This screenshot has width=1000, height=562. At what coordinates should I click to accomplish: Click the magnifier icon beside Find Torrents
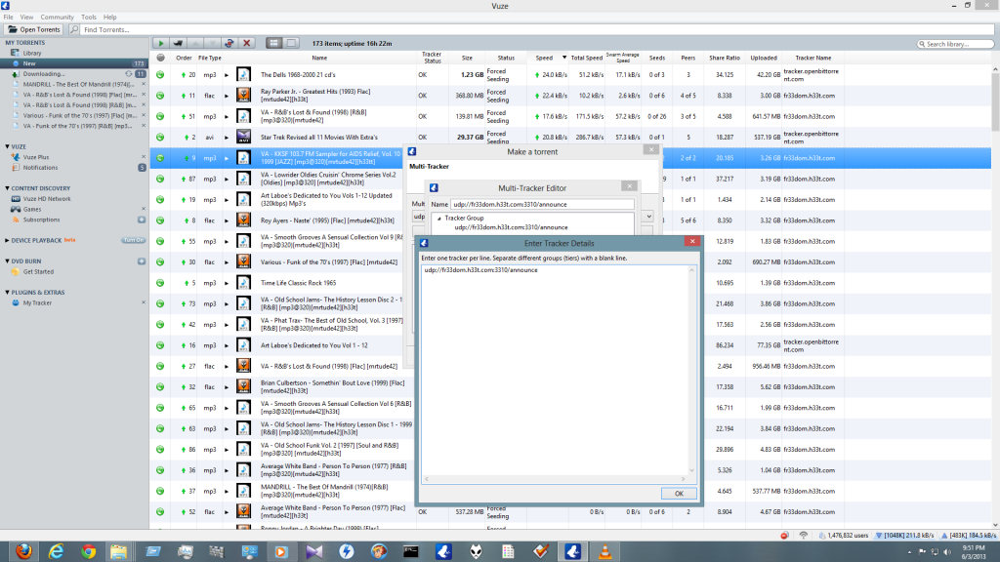(x=74, y=29)
